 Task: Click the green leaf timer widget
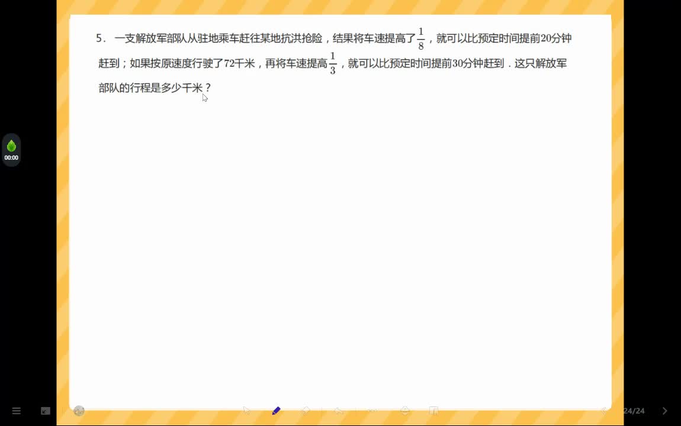pyautogui.click(x=11, y=150)
